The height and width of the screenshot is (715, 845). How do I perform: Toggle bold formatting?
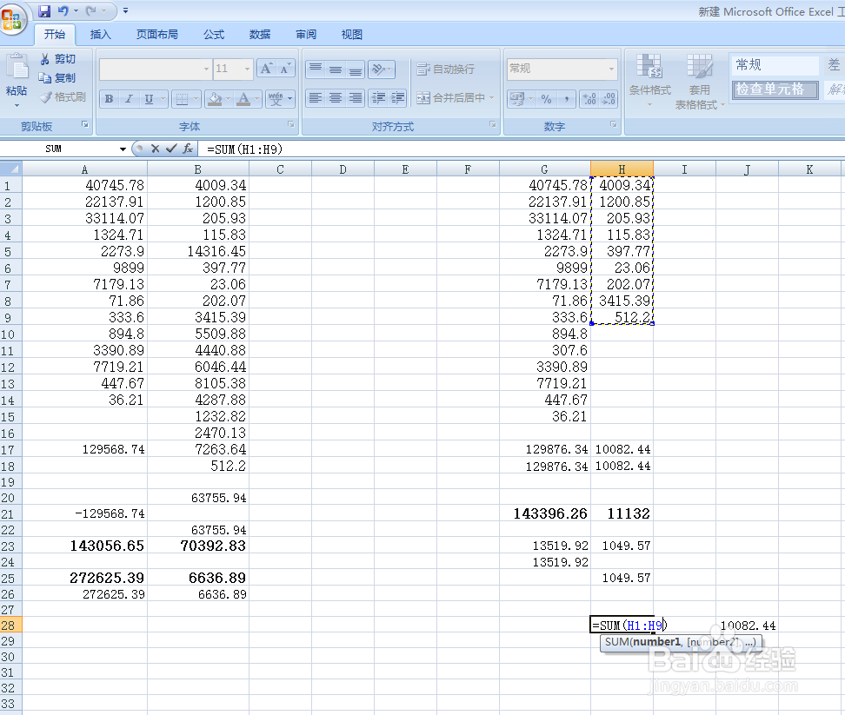(110, 99)
